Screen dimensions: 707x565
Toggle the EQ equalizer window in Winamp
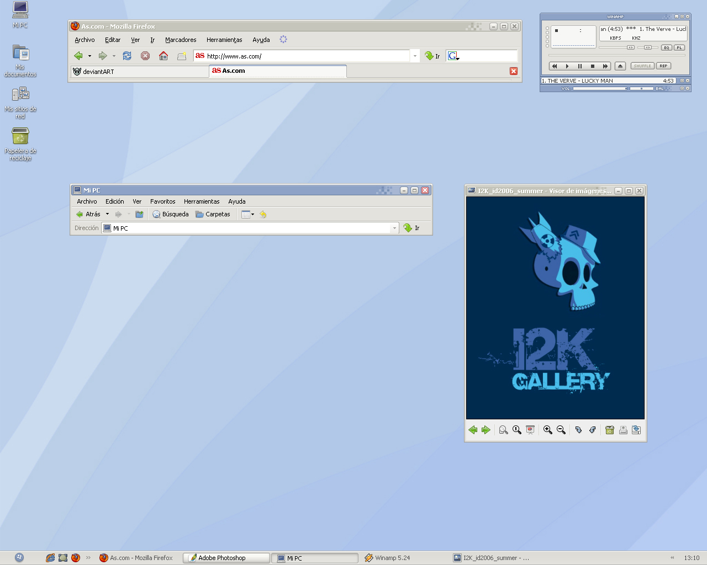coord(667,47)
